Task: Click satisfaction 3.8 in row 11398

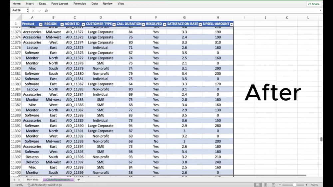Action: (184, 162)
